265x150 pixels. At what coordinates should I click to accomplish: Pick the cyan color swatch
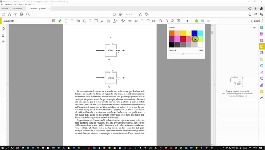pyautogui.click(x=200, y=33)
